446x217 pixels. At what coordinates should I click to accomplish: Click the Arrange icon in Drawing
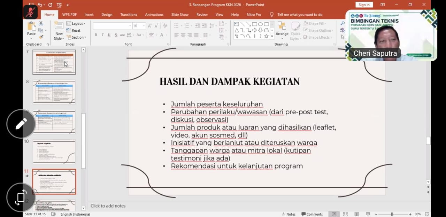pyautogui.click(x=282, y=27)
